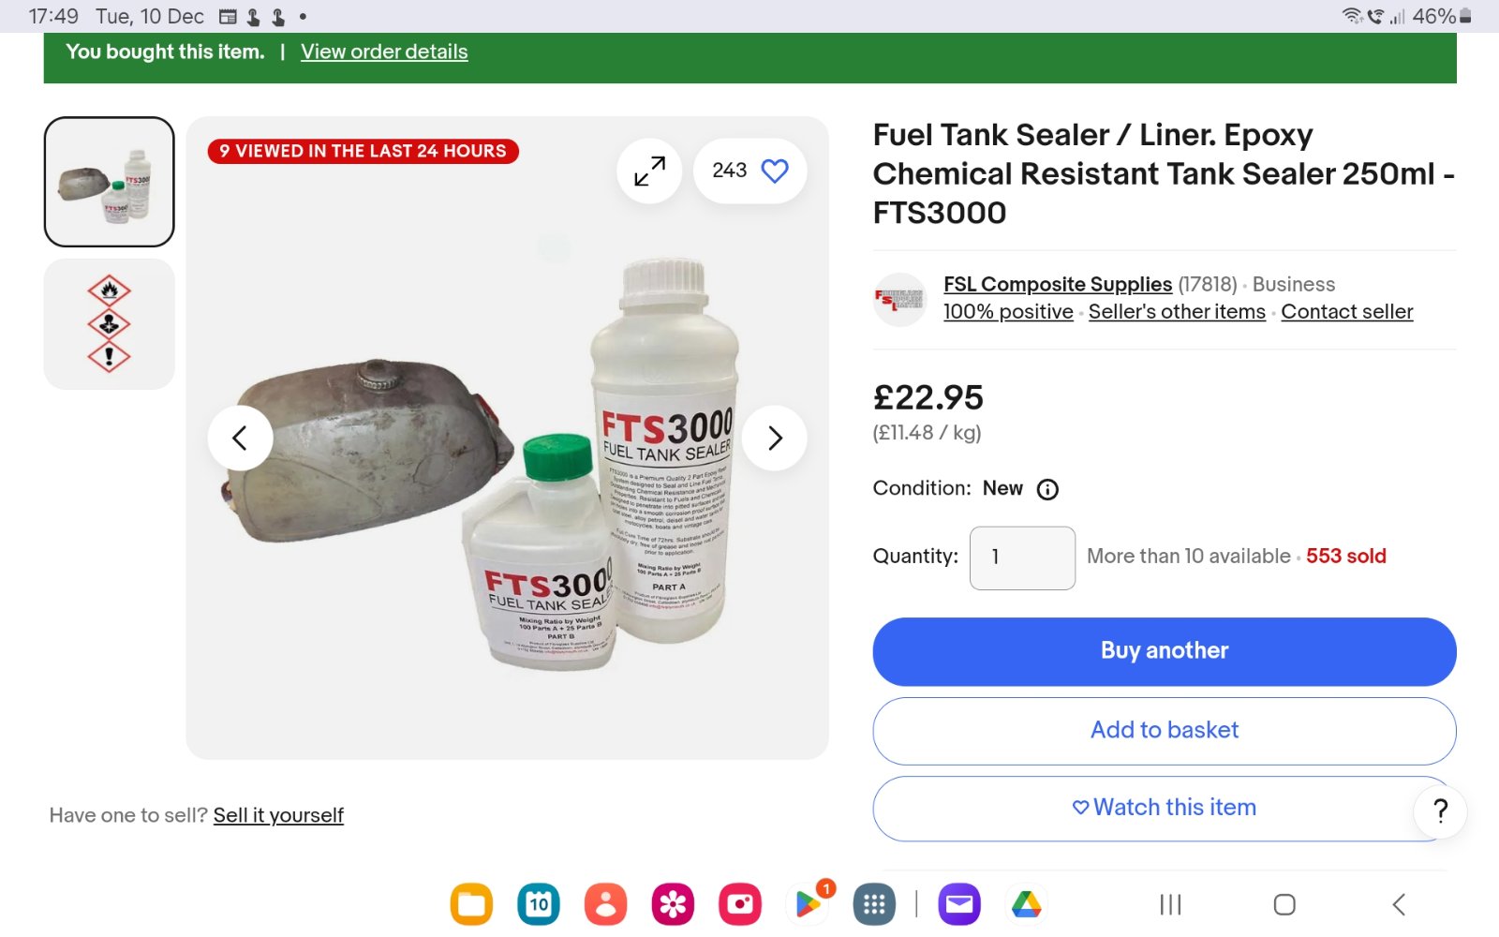Click the Quantity input field
The image size is (1499, 937).
pyautogui.click(x=1021, y=558)
